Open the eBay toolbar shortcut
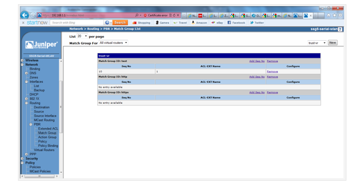Viewport: 351px width, 186px height. tap(217, 23)
